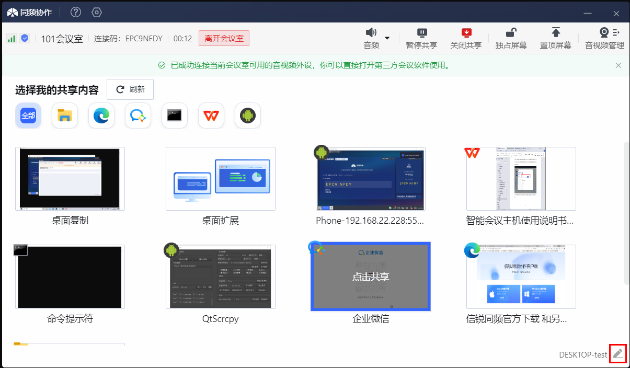Dismiss the green notification banner
630x368 pixels.
[618, 65]
